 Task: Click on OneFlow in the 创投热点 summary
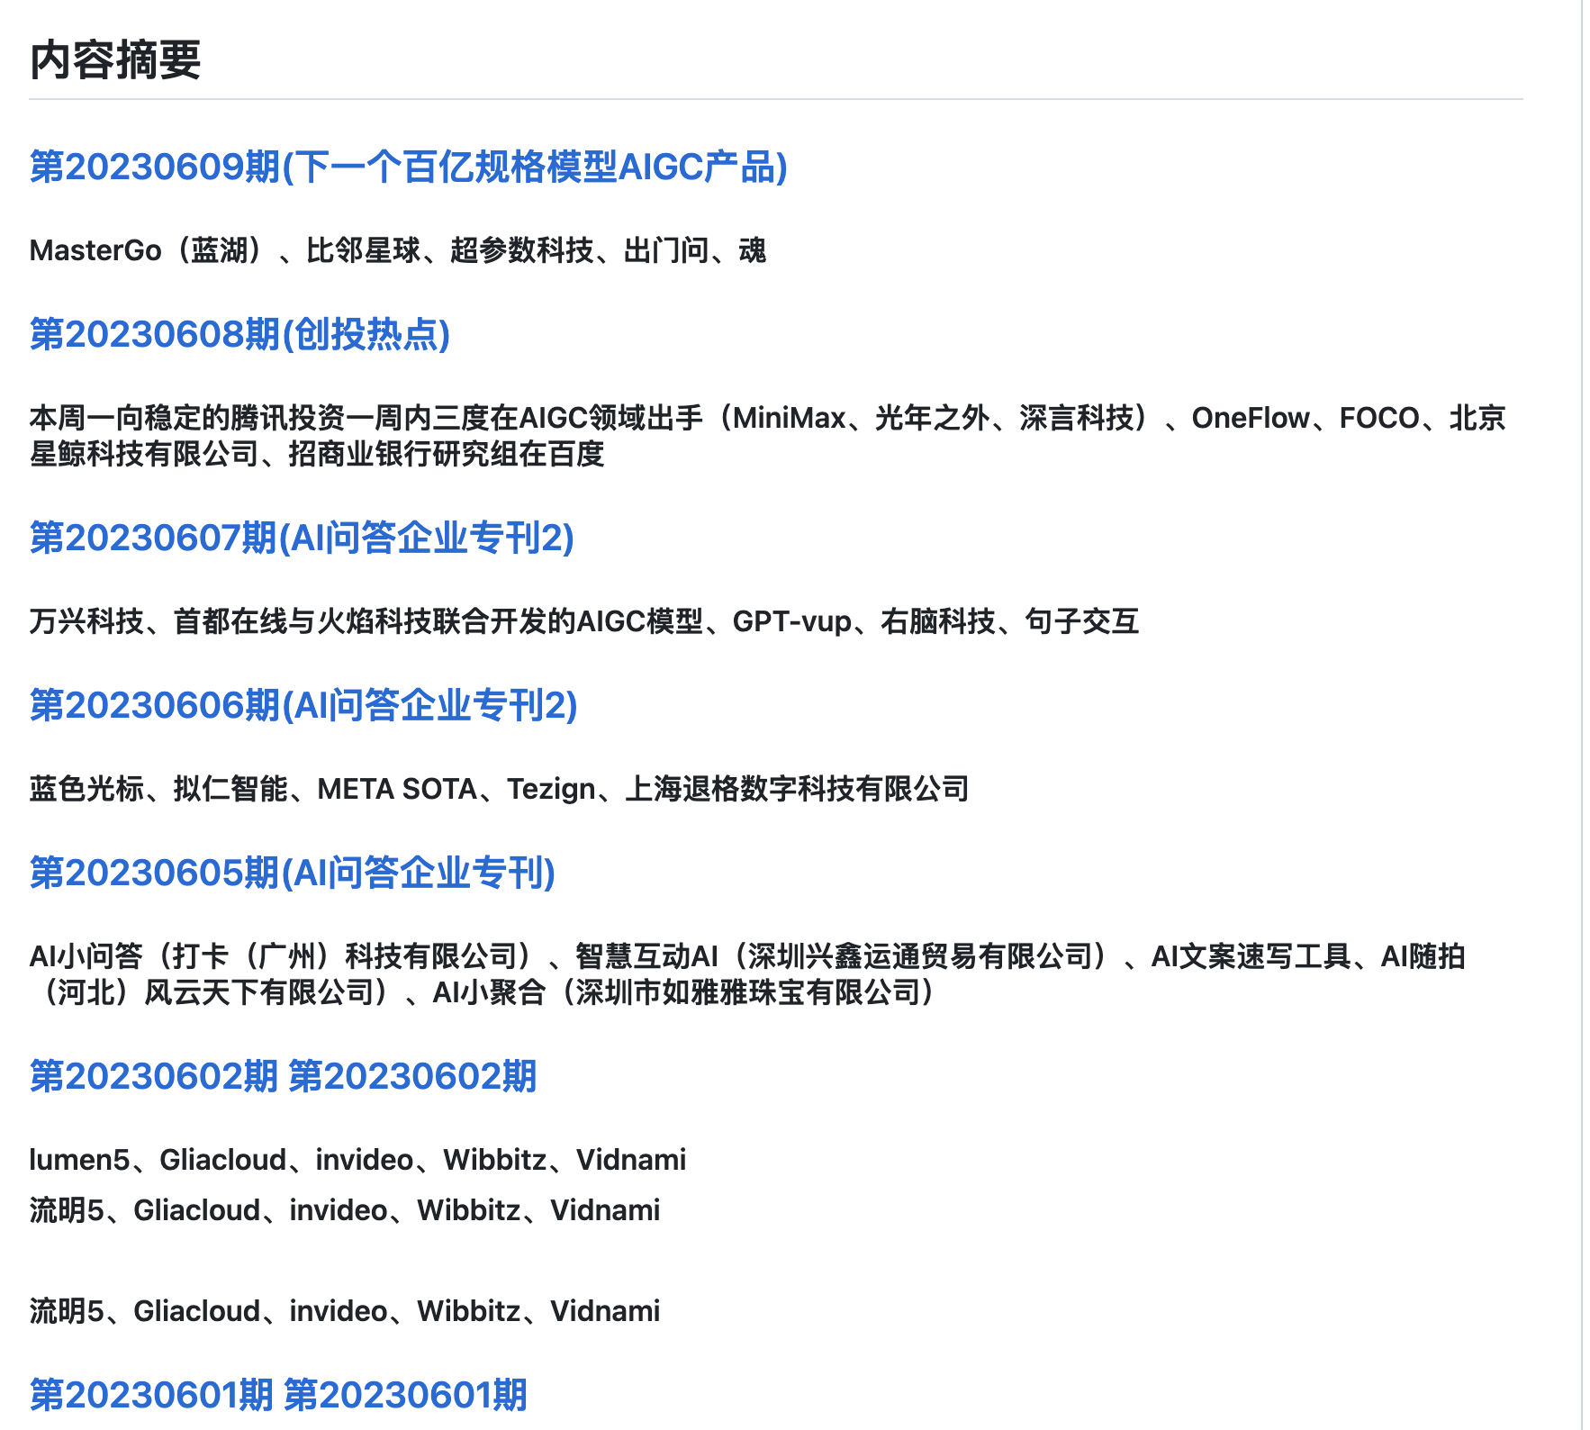1250,418
